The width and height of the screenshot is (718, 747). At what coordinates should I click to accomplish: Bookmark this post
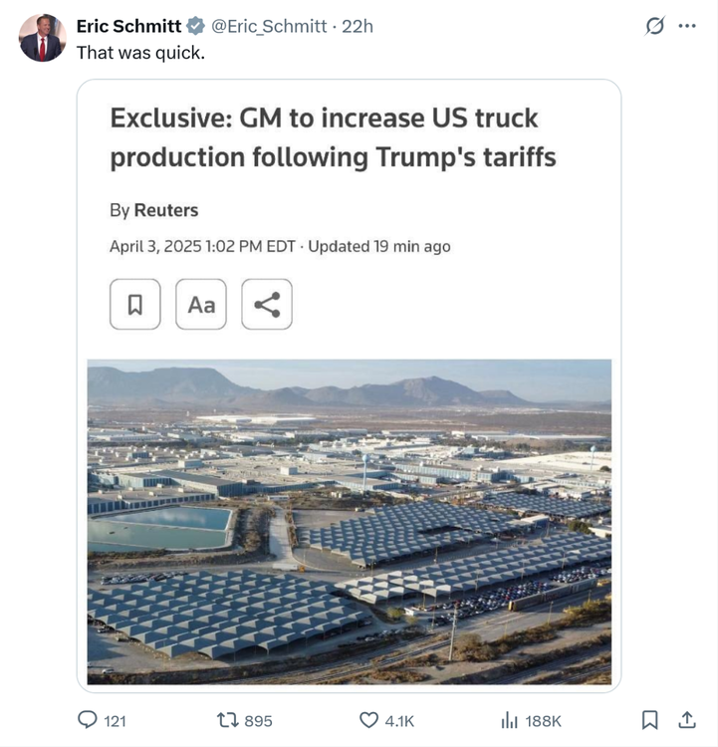[649, 719]
